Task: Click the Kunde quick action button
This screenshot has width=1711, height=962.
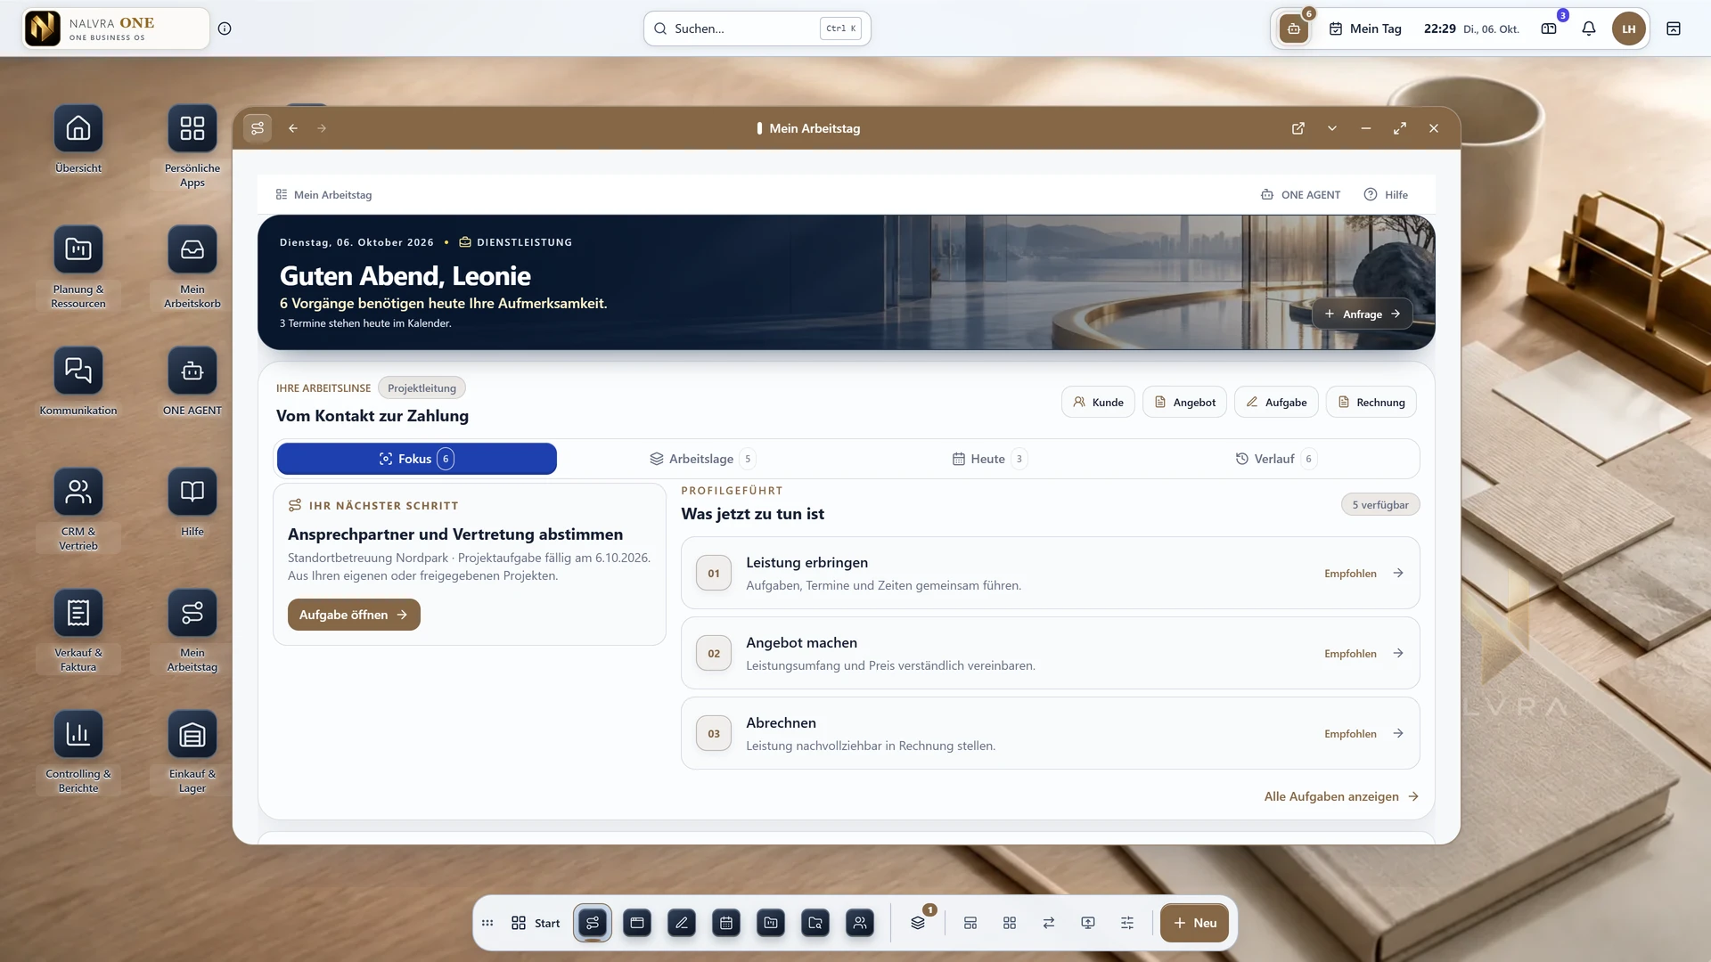Action: pos(1098,402)
